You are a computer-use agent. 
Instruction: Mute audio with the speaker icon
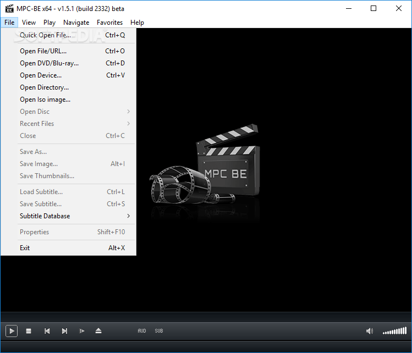coord(370,331)
